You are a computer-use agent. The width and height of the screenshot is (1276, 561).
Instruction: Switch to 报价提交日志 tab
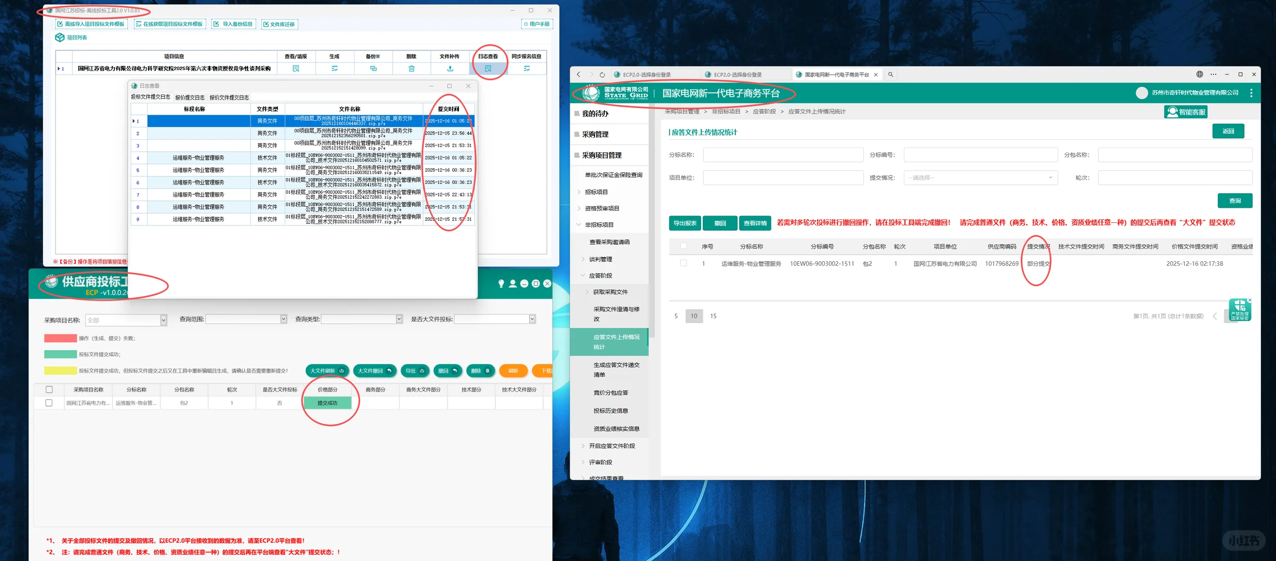click(190, 98)
